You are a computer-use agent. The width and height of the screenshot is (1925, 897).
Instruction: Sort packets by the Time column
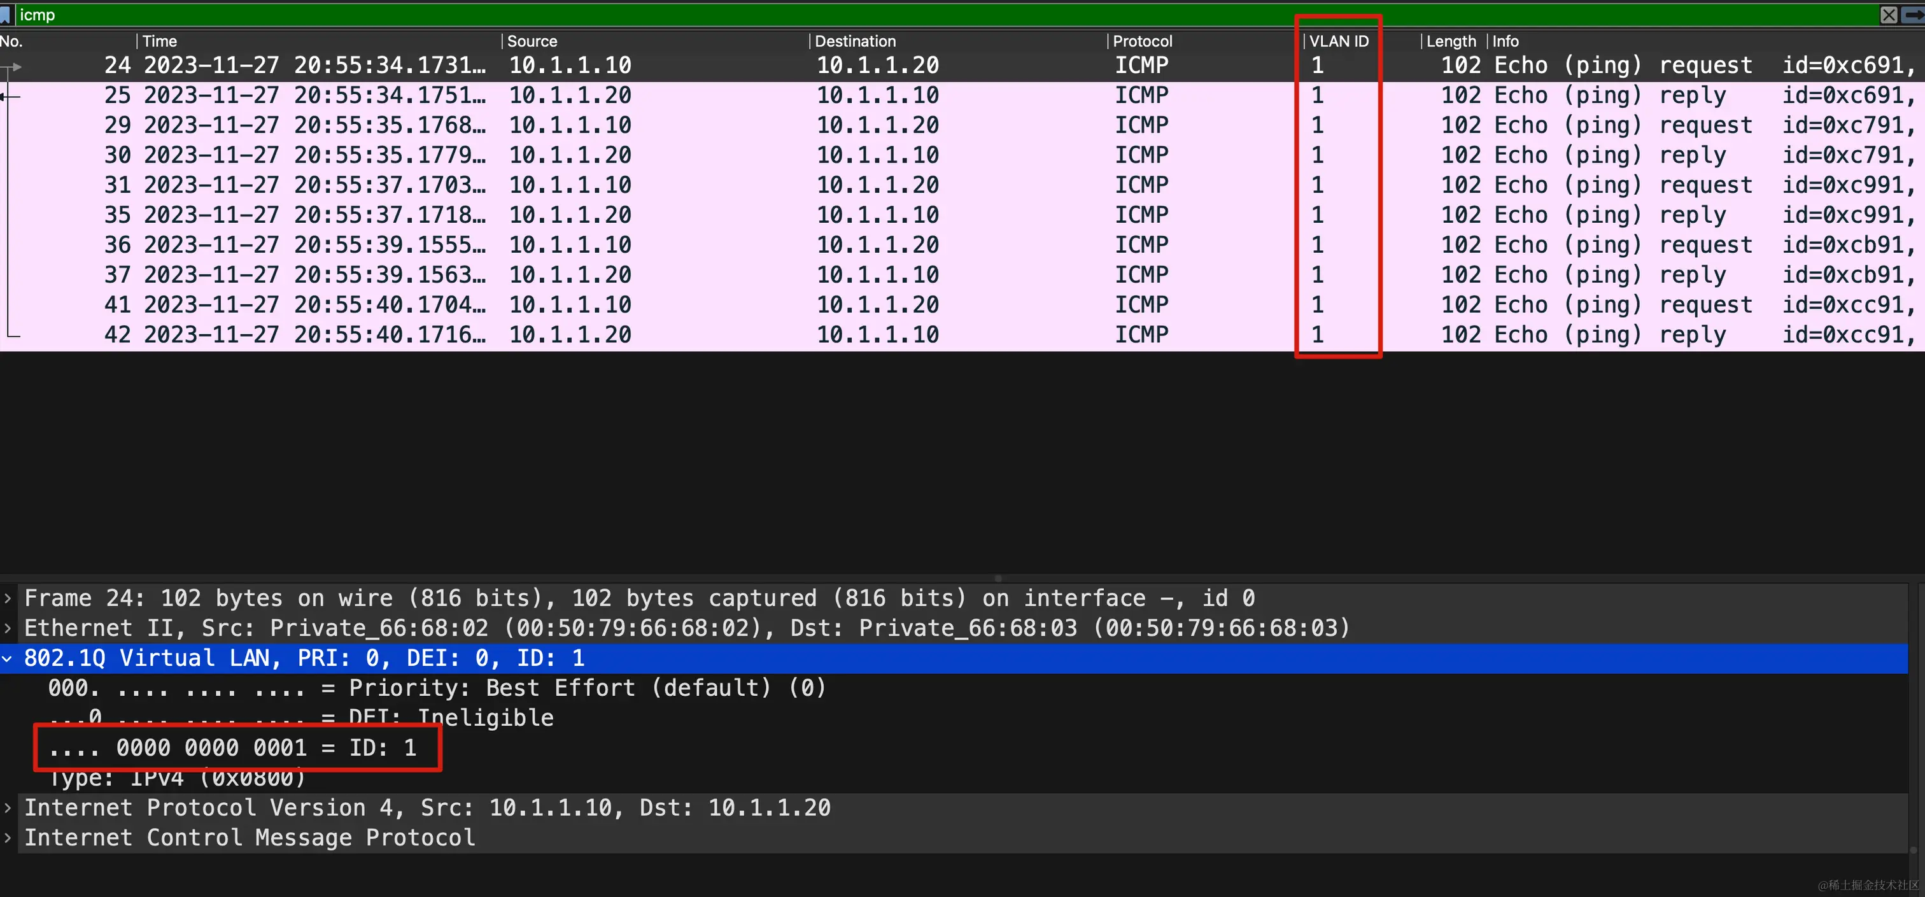(x=160, y=41)
